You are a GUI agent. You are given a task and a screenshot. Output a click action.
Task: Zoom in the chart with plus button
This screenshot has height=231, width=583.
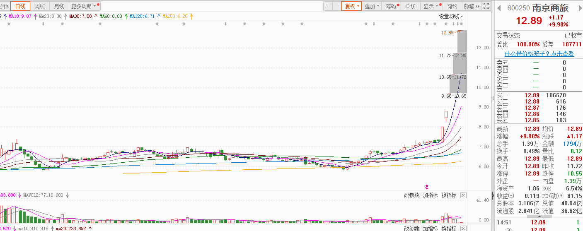[x=328, y=6]
